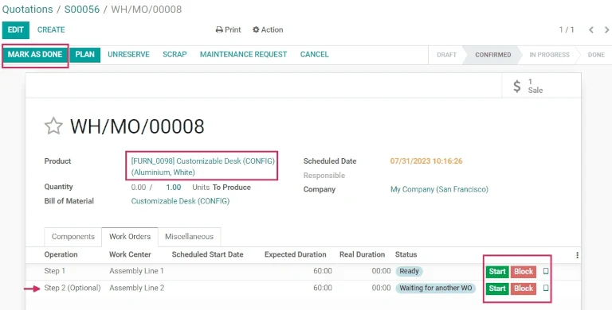Open the column options menu (three dots) in the Work Orders table
This screenshot has width=612, height=310.
577,255
